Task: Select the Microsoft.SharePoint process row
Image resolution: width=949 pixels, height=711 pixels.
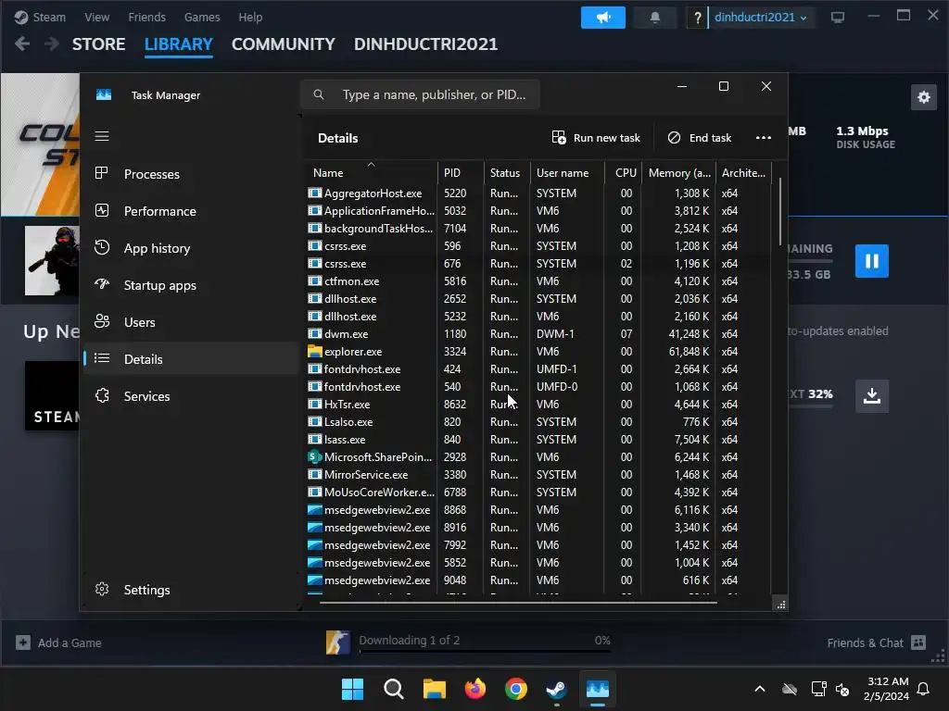Action: (538, 457)
